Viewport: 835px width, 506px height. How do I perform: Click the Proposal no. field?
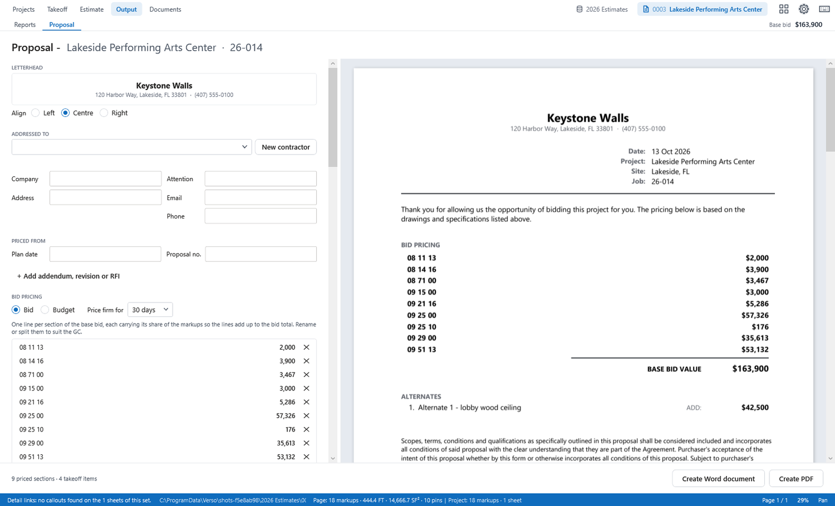pyautogui.click(x=261, y=254)
